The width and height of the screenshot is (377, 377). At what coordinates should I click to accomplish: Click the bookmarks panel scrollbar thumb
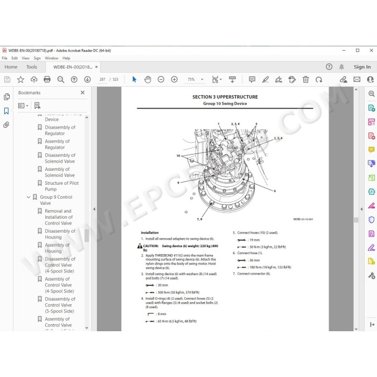click(x=87, y=236)
